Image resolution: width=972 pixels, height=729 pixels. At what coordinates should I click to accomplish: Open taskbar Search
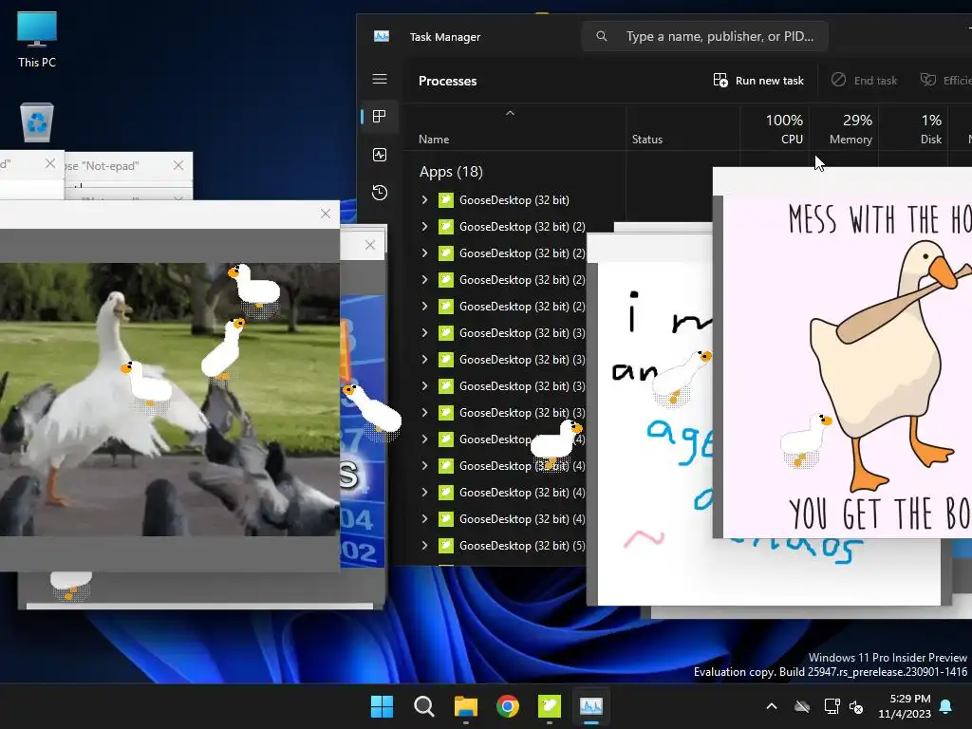coord(424,706)
